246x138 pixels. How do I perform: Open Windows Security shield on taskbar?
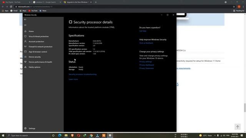(x=110, y=135)
